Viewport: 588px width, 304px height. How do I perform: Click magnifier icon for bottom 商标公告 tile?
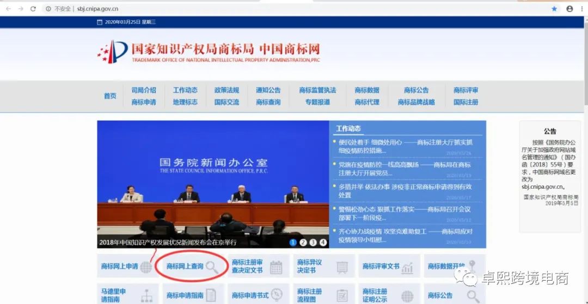pos(473,296)
